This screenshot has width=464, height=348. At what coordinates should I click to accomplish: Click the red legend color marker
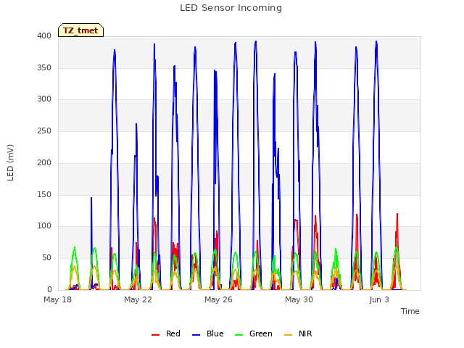155,335
